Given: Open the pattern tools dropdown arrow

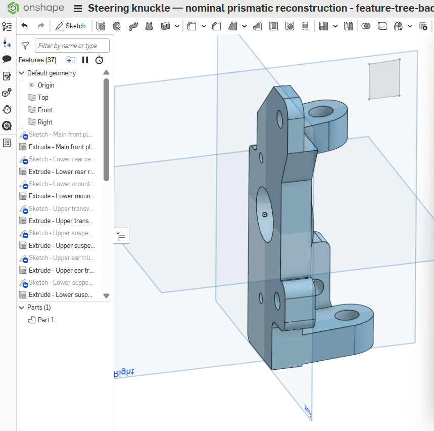Looking at the screenshot, I should tap(335, 26).
